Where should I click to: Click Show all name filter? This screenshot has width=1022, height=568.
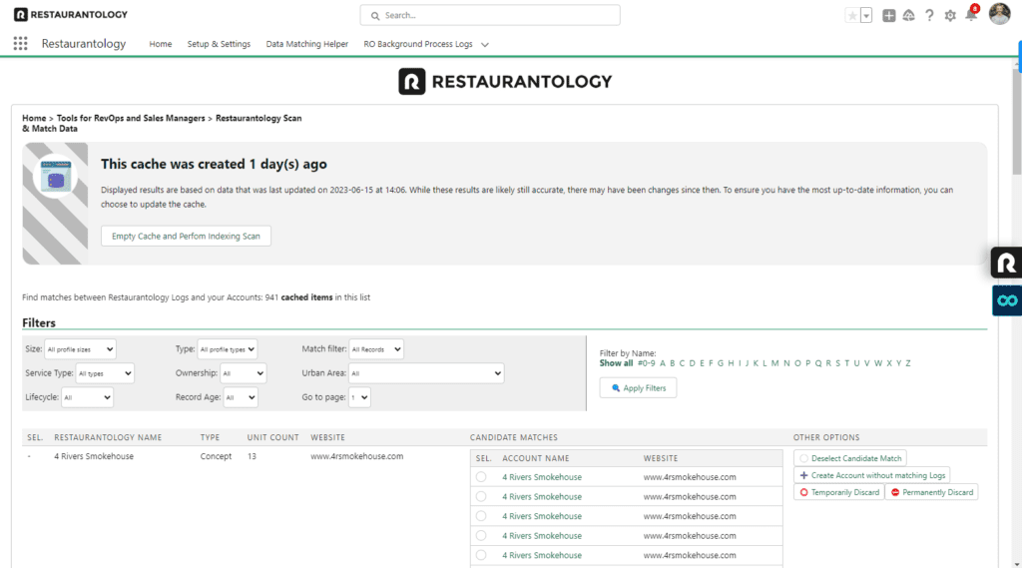(616, 363)
